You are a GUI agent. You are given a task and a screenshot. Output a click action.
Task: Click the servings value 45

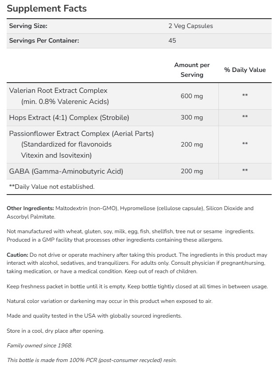pos(172,40)
